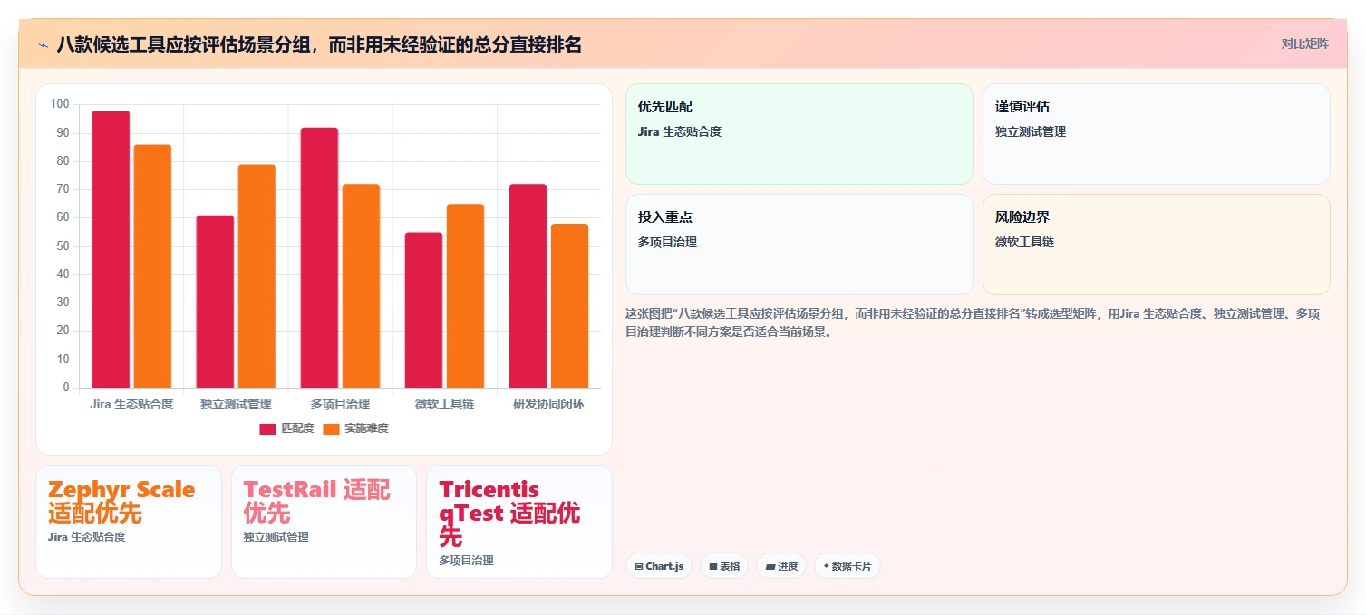Open the 投入重点 card
This screenshot has height=615, width=1366.
(x=799, y=245)
